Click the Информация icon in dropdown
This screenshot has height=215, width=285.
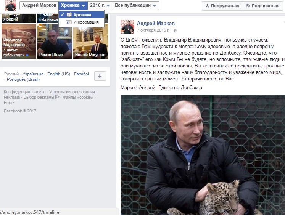click(69, 22)
